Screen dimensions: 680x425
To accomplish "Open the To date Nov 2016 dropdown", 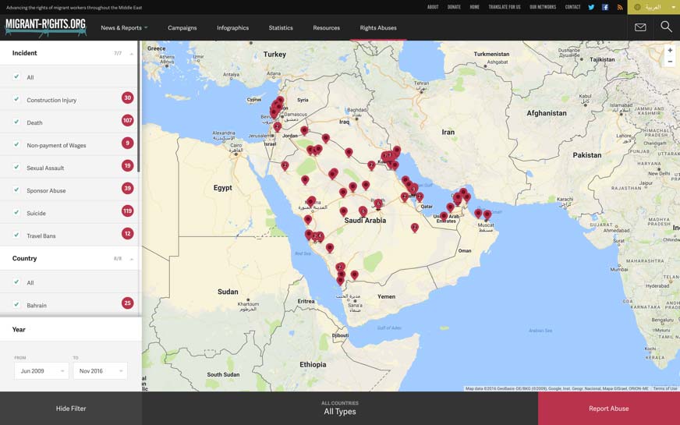I will point(100,371).
